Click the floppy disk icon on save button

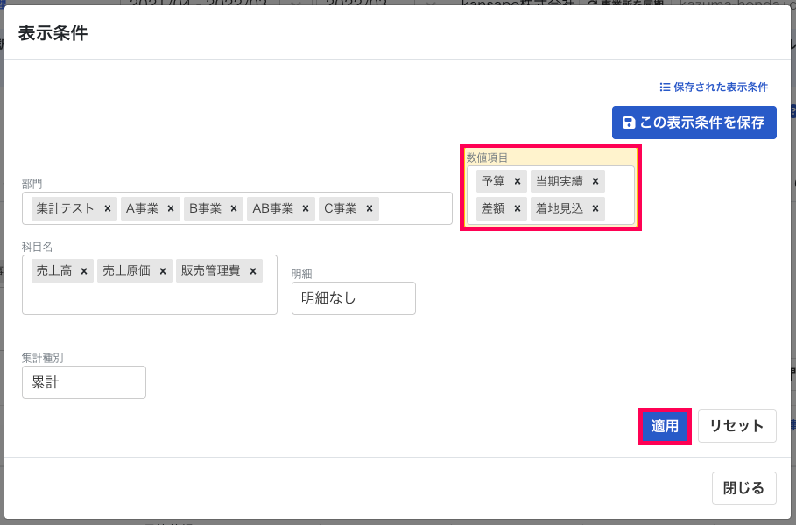pos(629,122)
